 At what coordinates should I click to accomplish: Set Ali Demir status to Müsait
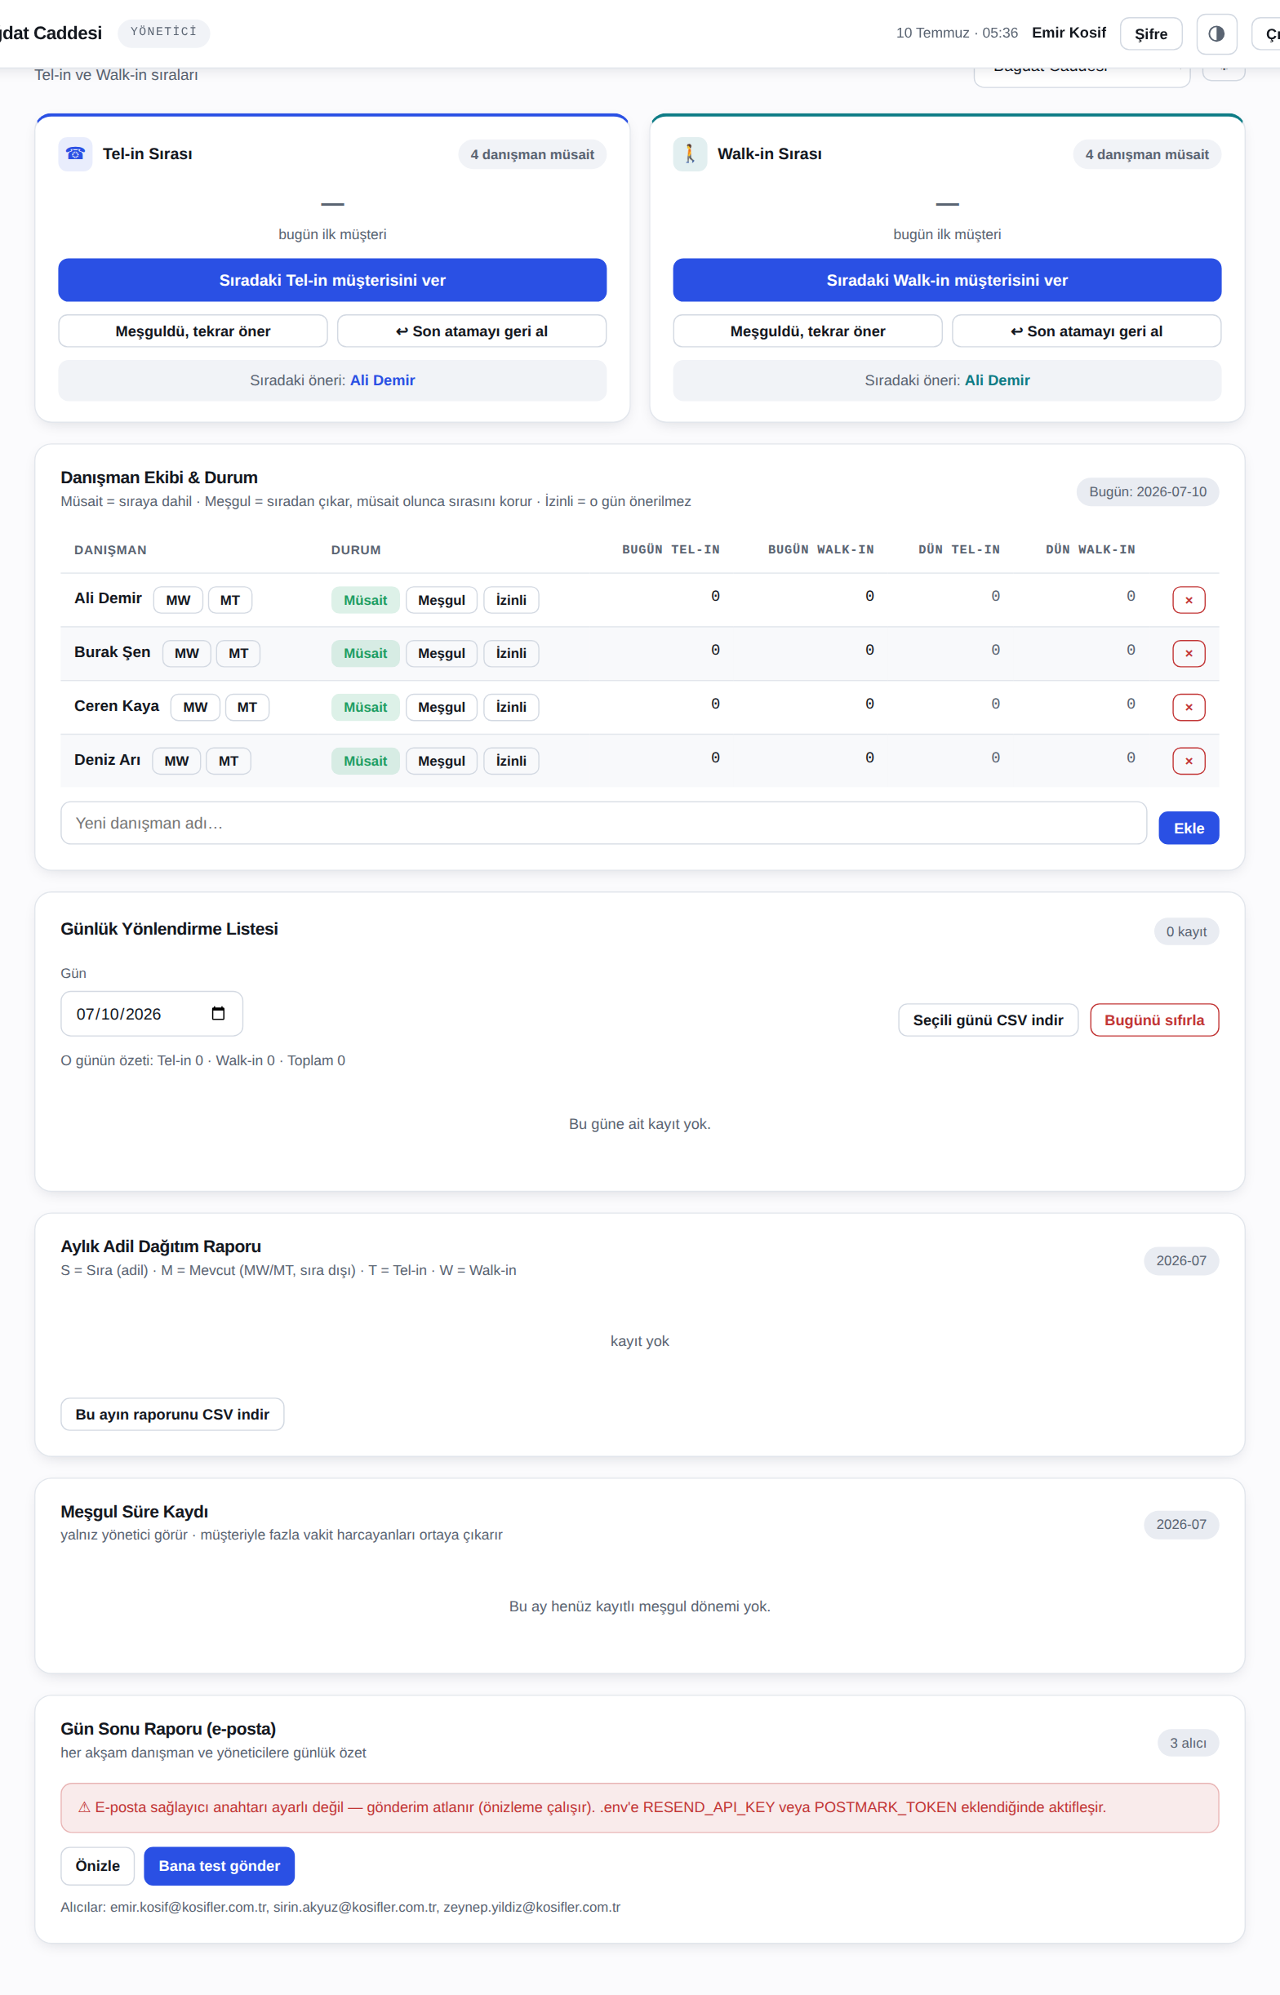coord(365,600)
